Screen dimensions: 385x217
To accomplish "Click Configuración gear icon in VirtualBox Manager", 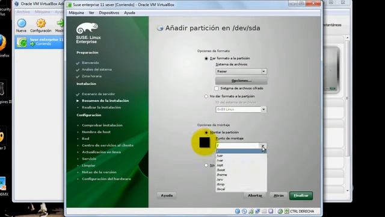I will 41,24.
